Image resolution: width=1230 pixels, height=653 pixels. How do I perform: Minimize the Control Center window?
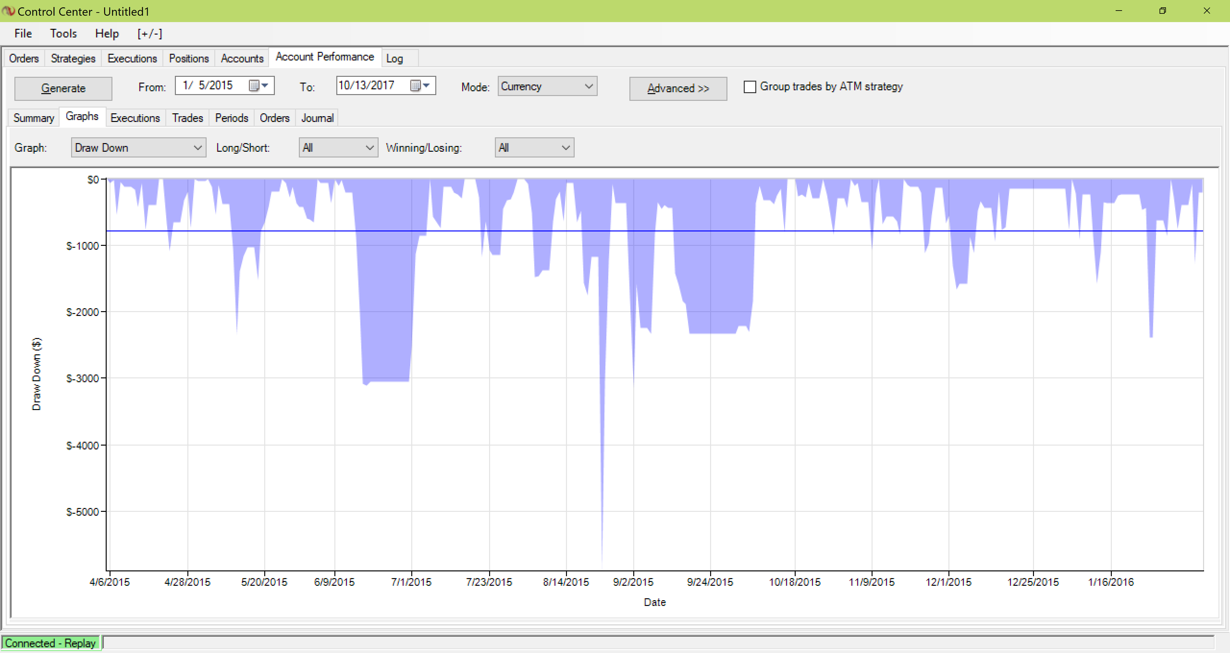pyautogui.click(x=1118, y=11)
